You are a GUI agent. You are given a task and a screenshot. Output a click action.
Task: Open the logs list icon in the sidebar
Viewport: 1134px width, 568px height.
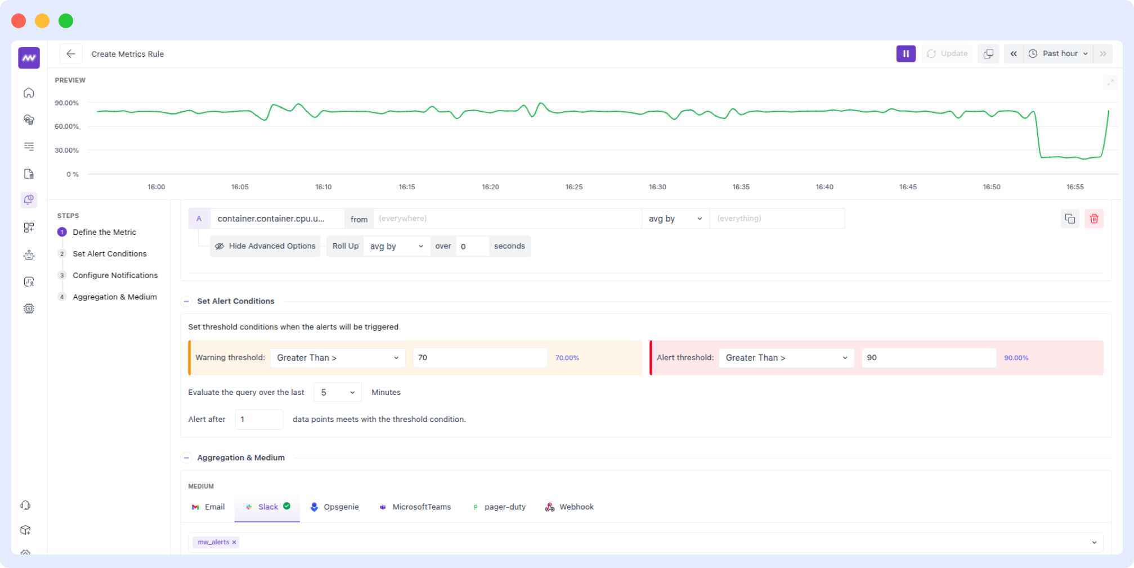tap(29, 147)
